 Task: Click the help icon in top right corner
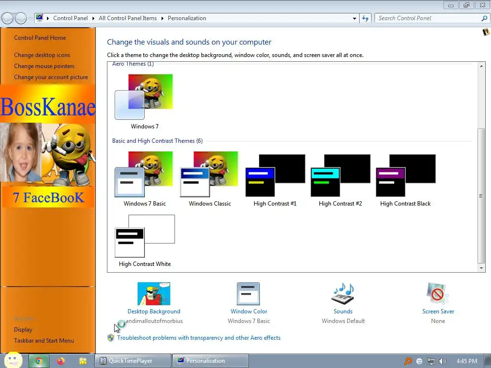pyautogui.click(x=486, y=32)
